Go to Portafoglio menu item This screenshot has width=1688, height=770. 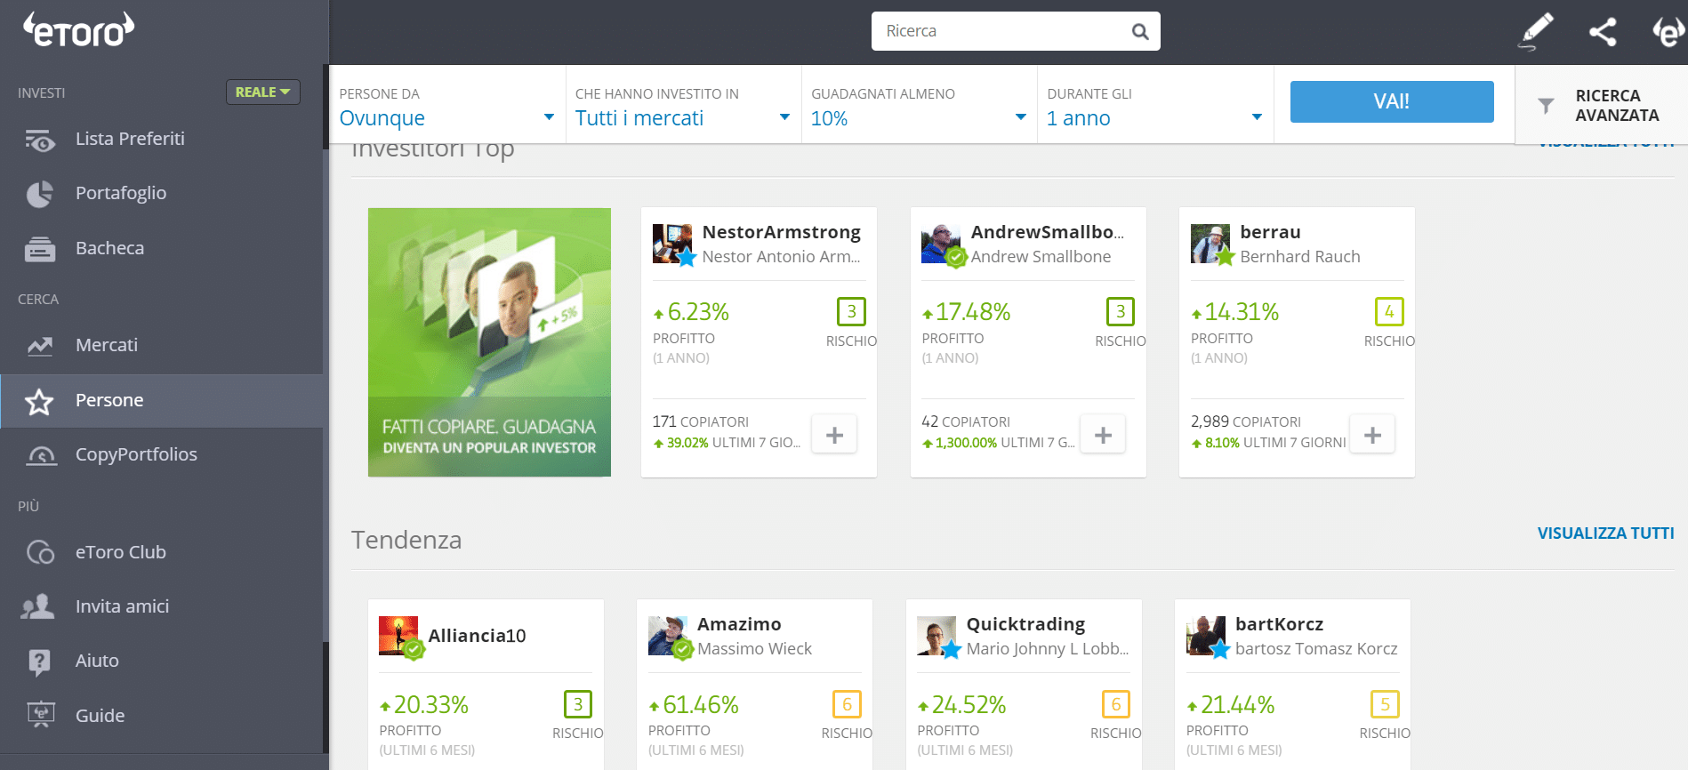[x=121, y=193]
